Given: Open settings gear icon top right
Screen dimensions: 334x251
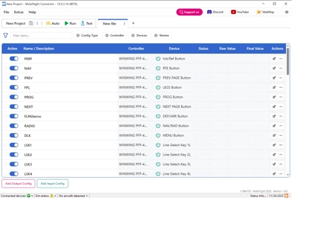Looking at the screenshot, I should (287, 12).
